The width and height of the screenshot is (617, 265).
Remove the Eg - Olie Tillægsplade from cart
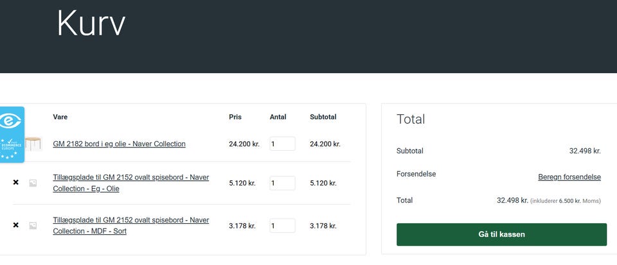tap(16, 183)
